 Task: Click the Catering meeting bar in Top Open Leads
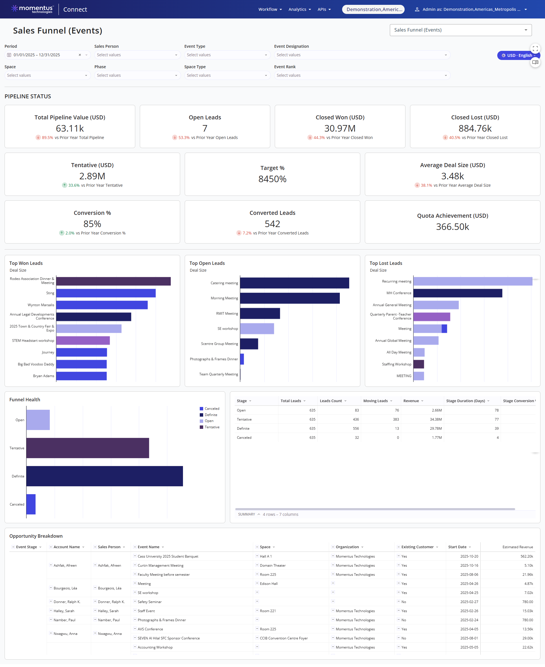(294, 283)
